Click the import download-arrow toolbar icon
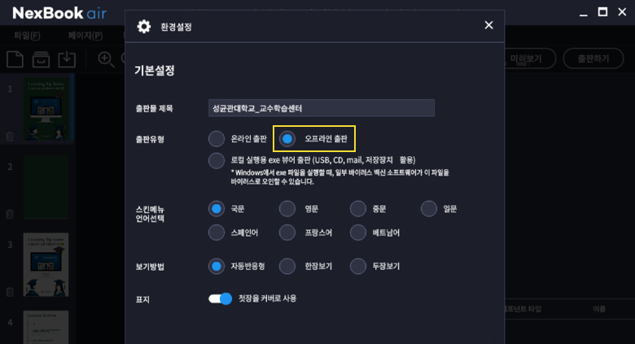Screen dimensions: 635x344 coord(67,59)
